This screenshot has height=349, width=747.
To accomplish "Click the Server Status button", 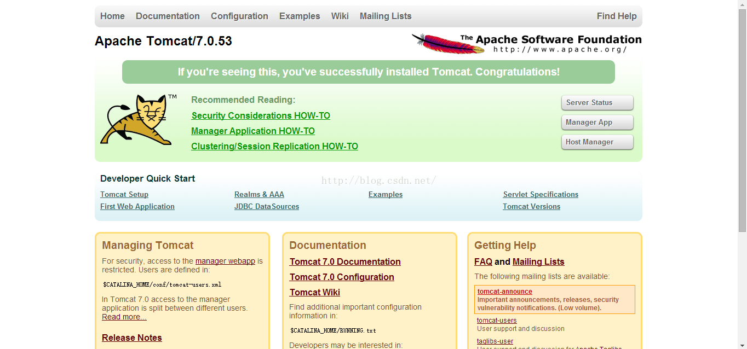I will (x=597, y=102).
